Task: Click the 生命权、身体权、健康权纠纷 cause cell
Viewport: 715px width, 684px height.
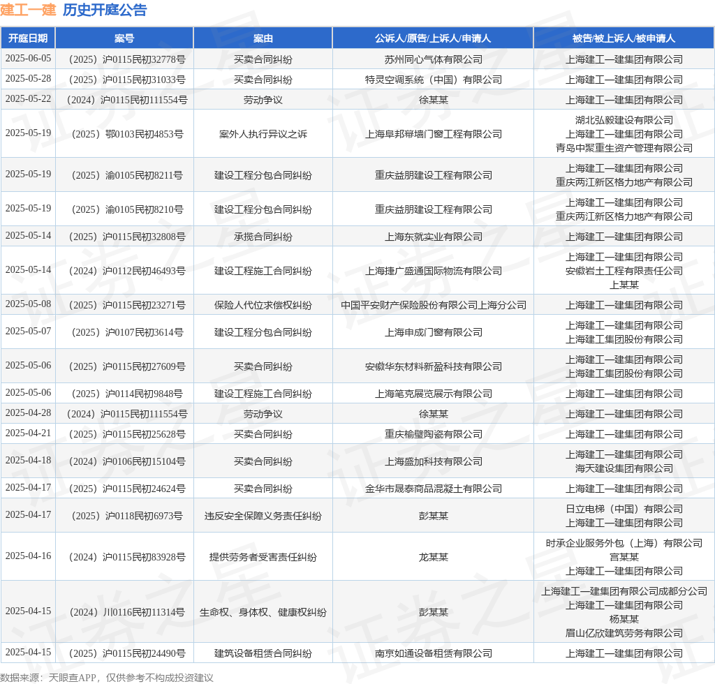Action: point(263,612)
